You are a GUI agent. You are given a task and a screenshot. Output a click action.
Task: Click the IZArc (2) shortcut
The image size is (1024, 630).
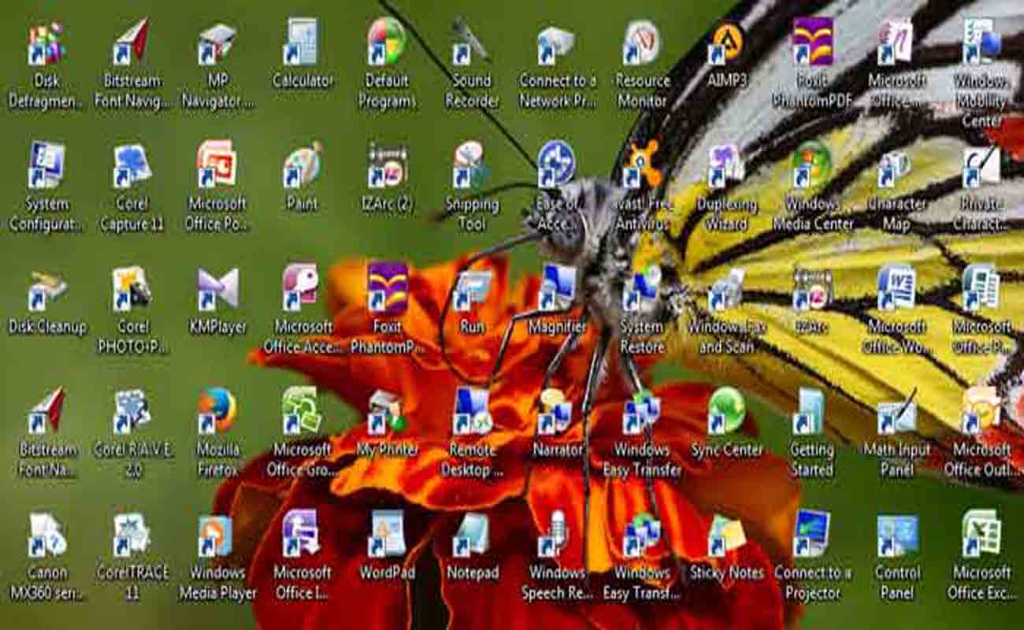(386, 165)
